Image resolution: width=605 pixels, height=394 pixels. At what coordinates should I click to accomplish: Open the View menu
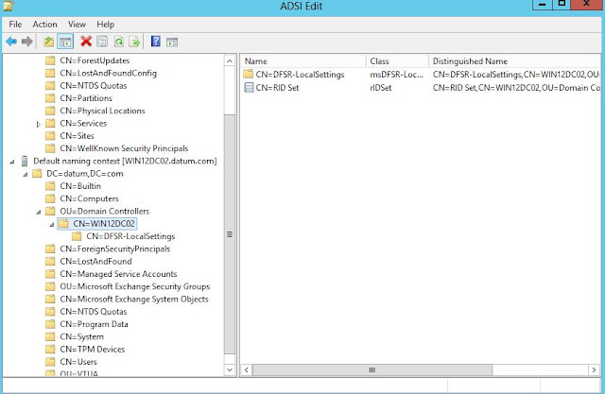tap(77, 25)
